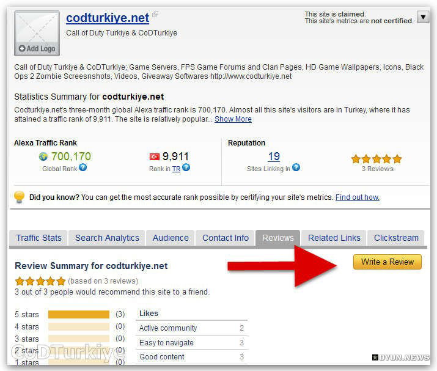Open the Related Links tab
The image size is (437, 371).
pos(334,238)
